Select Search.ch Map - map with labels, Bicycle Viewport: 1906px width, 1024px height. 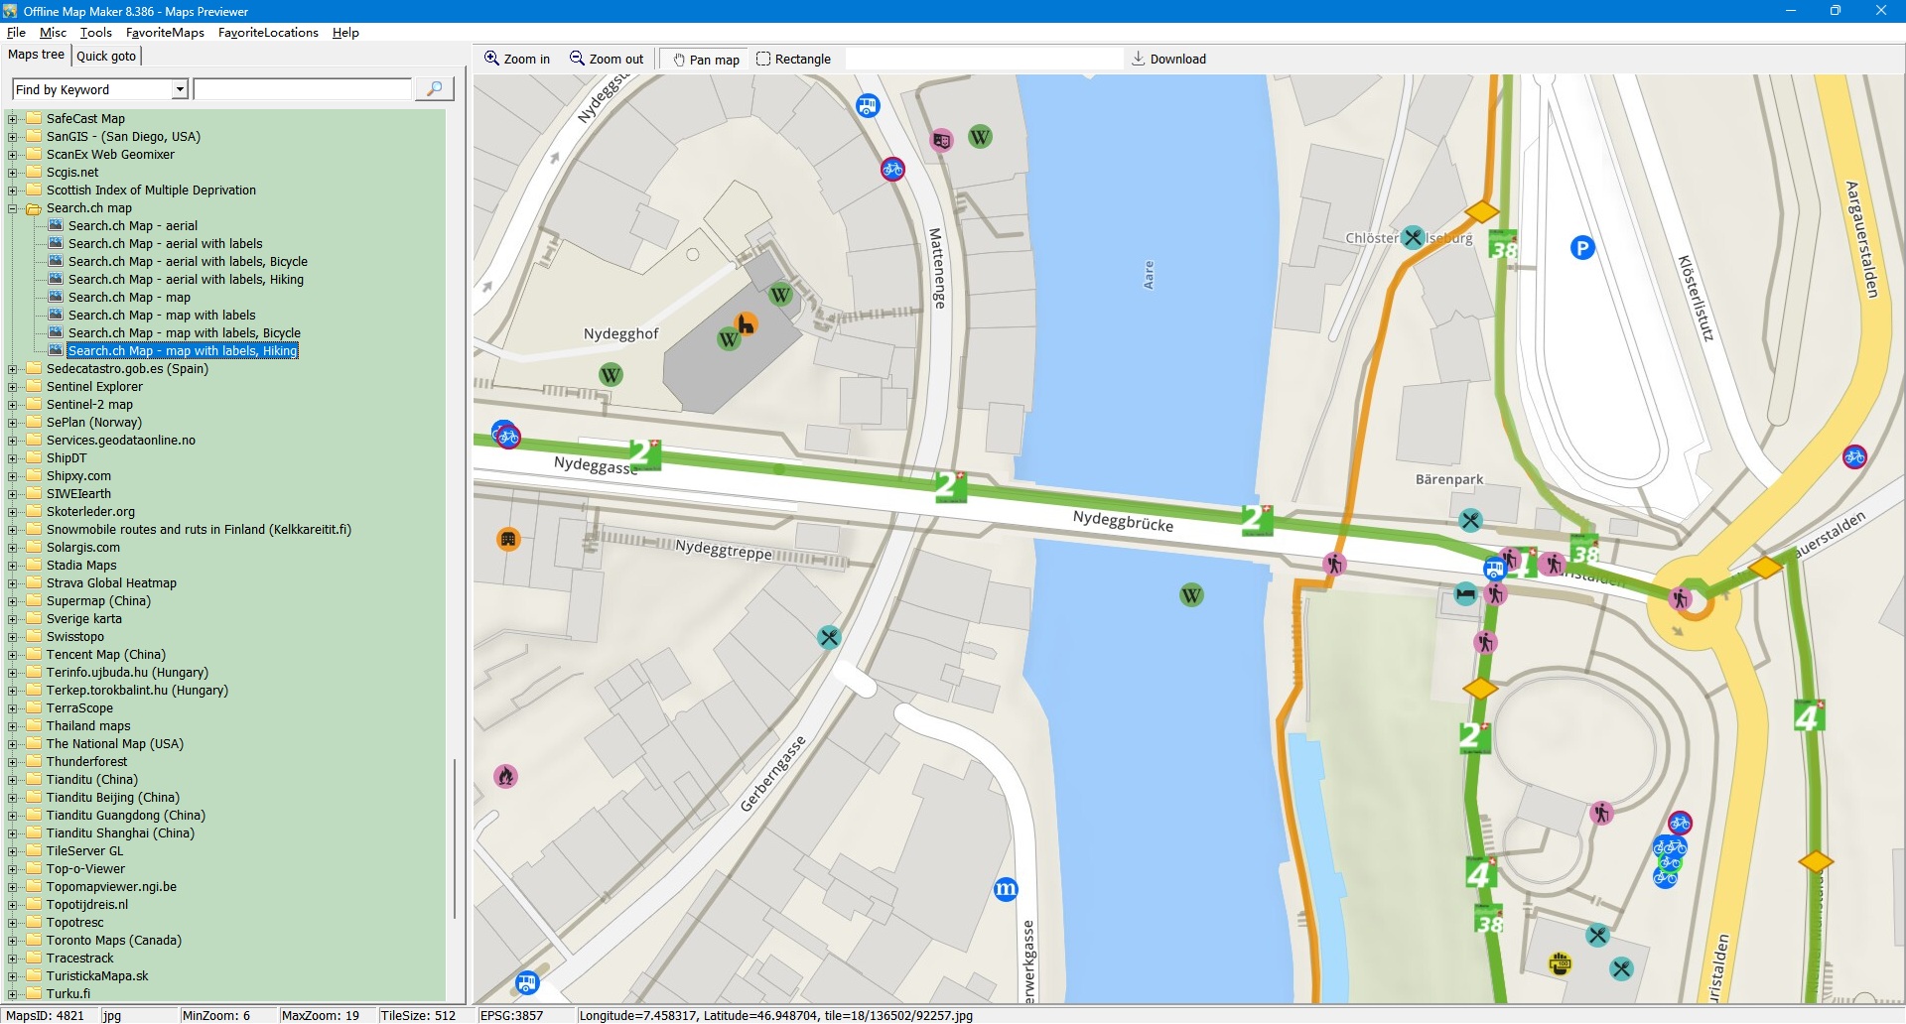[x=185, y=333]
